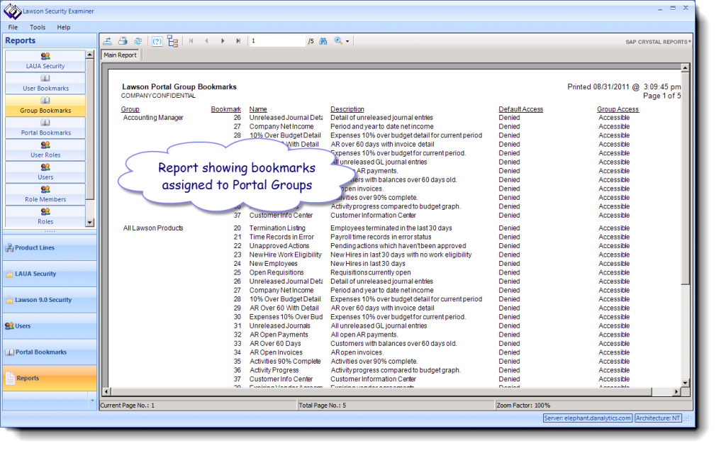
Task: Open Find Text with the binoculars icon
Action: coord(323,41)
